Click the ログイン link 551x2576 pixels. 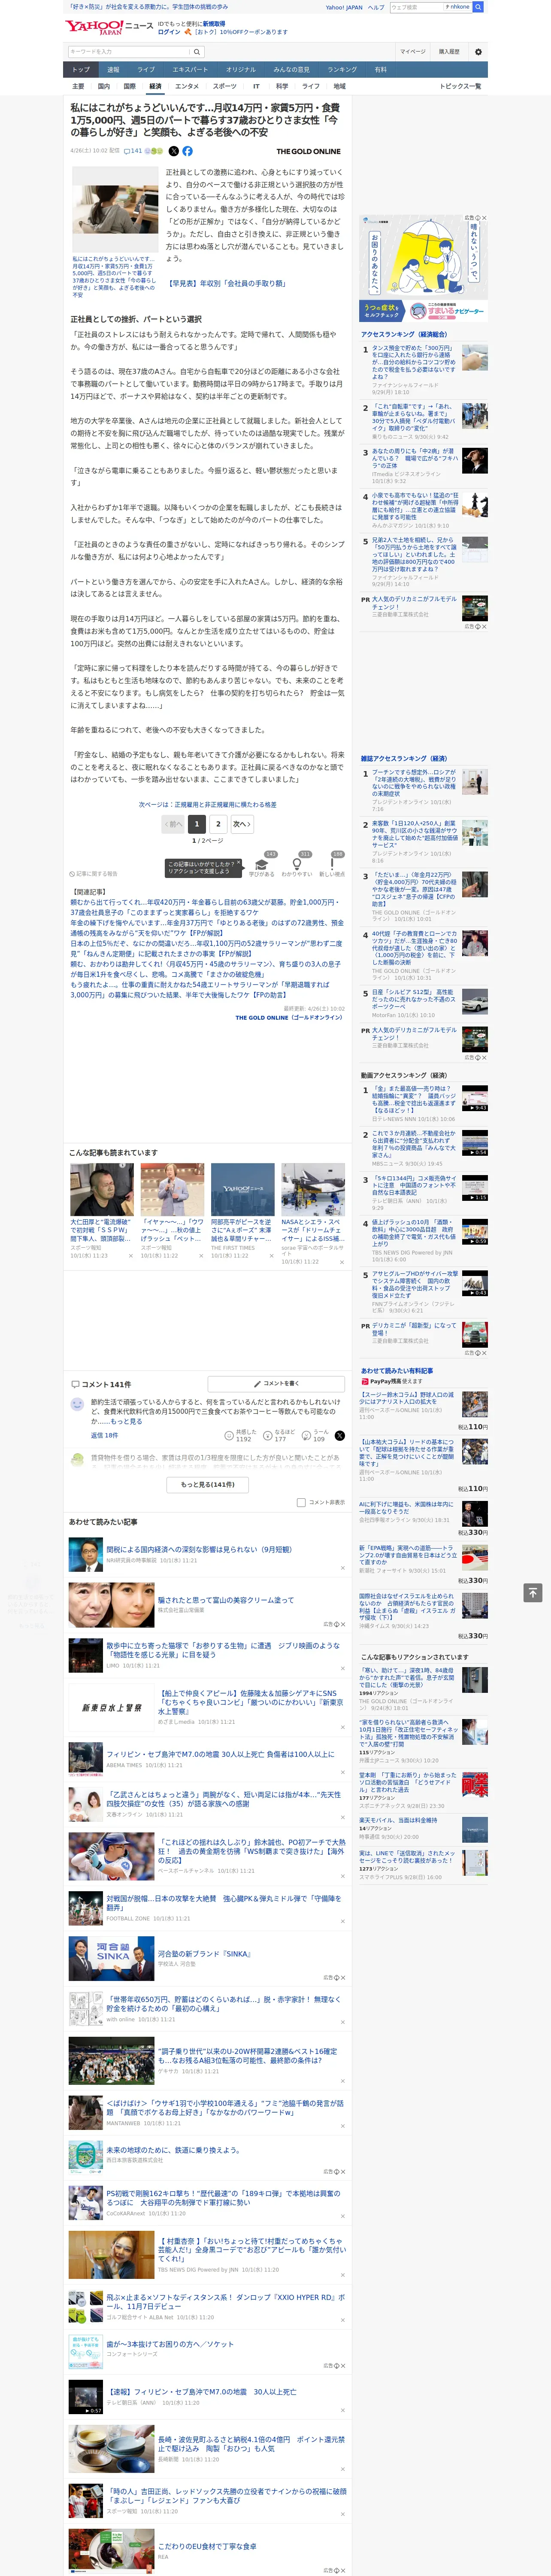[169, 32]
